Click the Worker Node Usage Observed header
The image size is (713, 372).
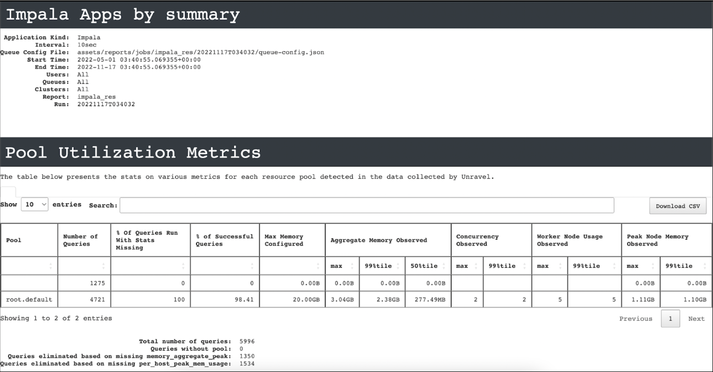(x=577, y=240)
